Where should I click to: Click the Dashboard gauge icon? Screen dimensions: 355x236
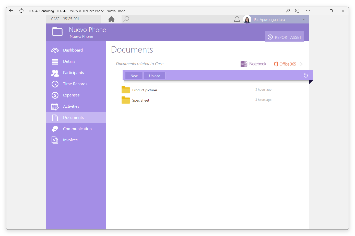[55, 50]
